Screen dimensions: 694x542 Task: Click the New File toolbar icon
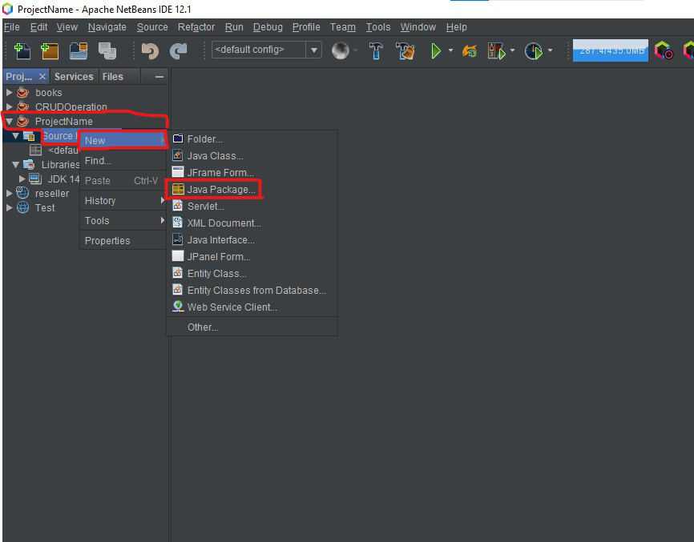tap(22, 51)
